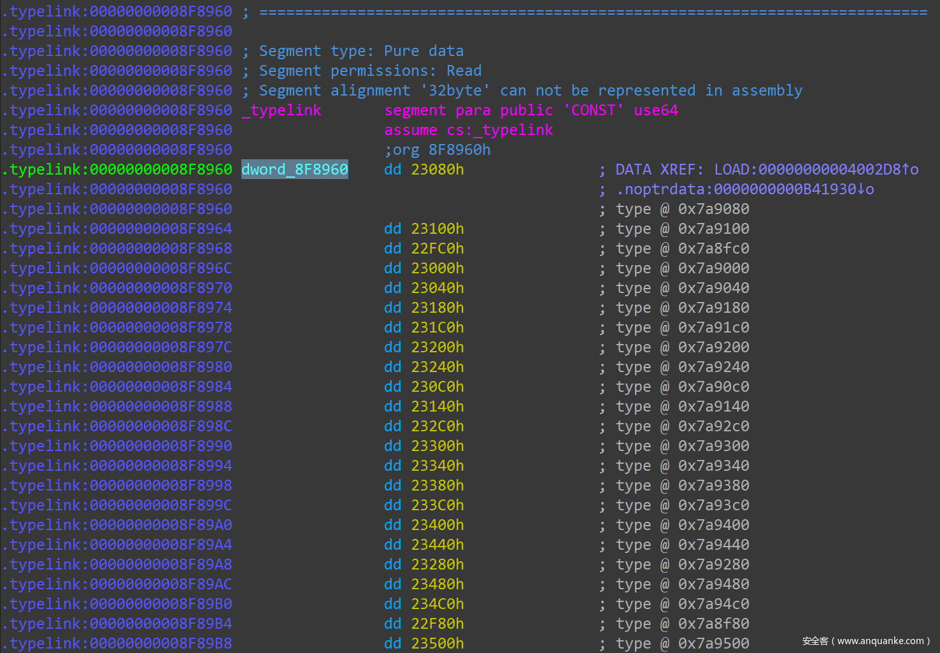The width and height of the screenshot is (940, 653).
Task: Click the _typelink segment name
Action: (281, 110)
